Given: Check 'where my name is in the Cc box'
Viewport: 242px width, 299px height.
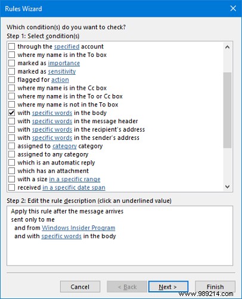Looking at the screenshot, I should click(x=11, y=88).
